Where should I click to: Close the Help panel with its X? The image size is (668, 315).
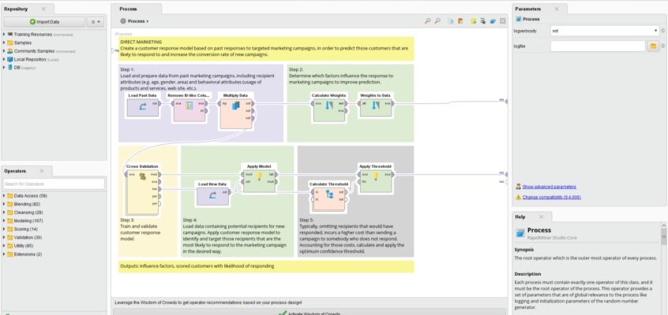(541, 217)
